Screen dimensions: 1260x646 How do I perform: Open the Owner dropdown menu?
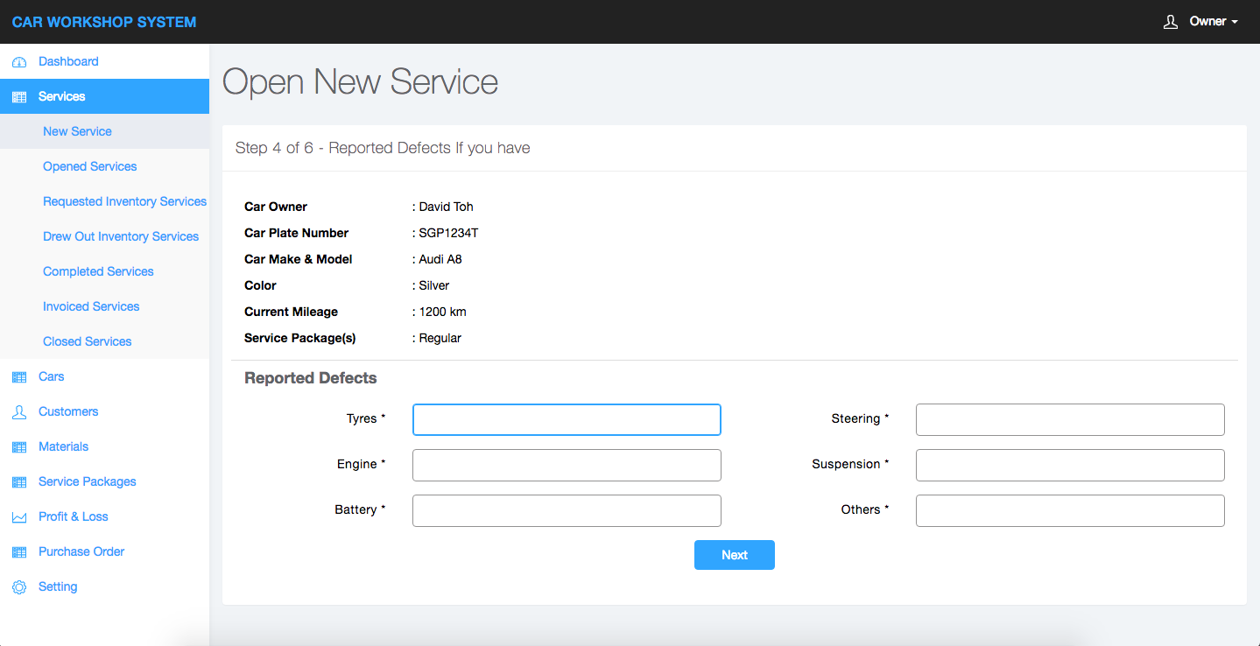[x=1213, y=22]
